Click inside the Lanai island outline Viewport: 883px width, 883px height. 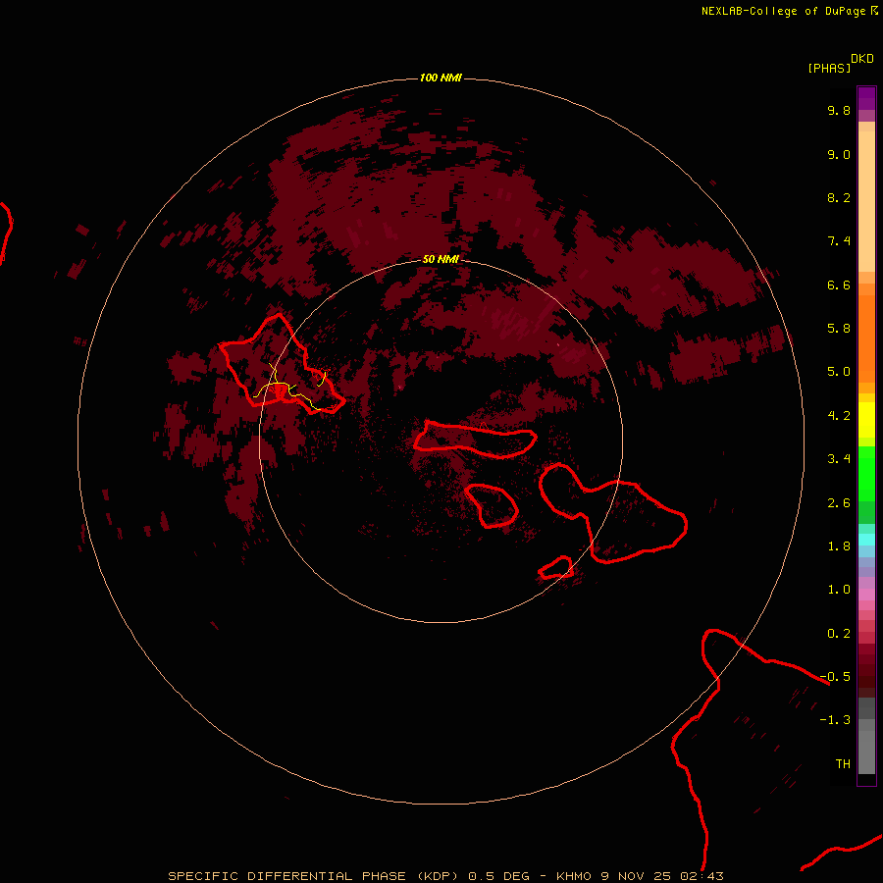(x=493, y=505)
